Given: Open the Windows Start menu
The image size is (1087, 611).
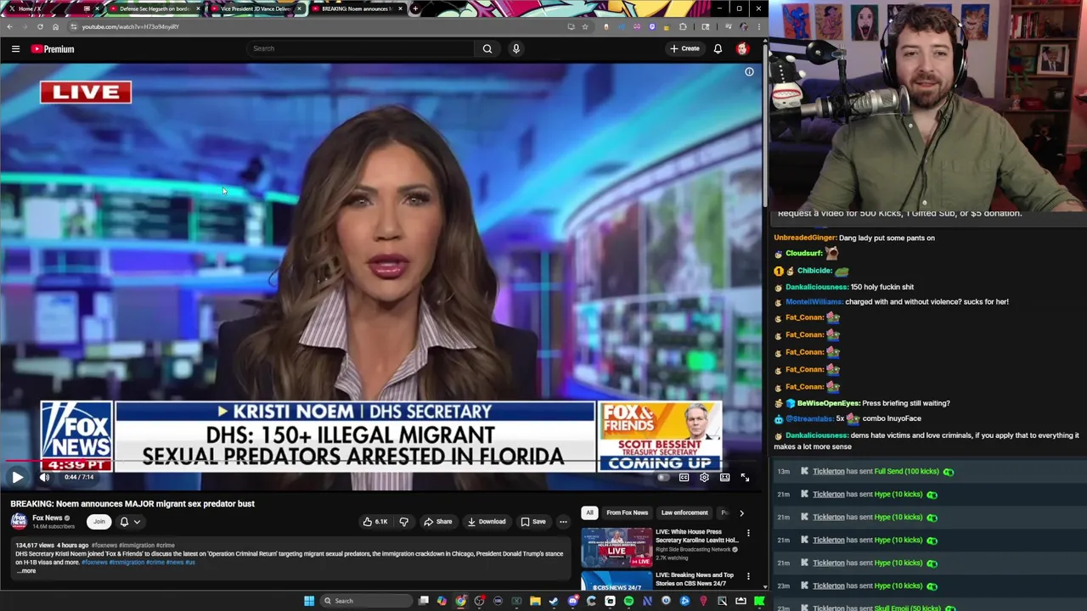Looking at the screenshot, I should (309, 601).
